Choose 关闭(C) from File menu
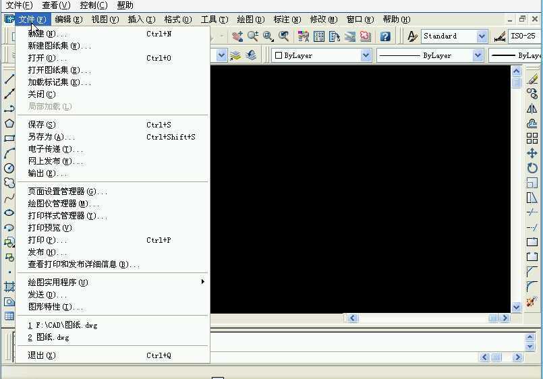 [x=113, y=94]
